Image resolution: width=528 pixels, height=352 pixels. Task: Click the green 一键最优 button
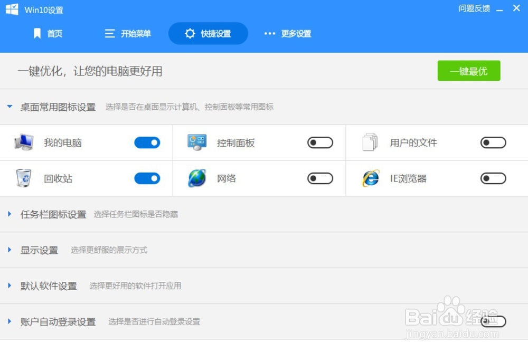[x=469, y=71]
